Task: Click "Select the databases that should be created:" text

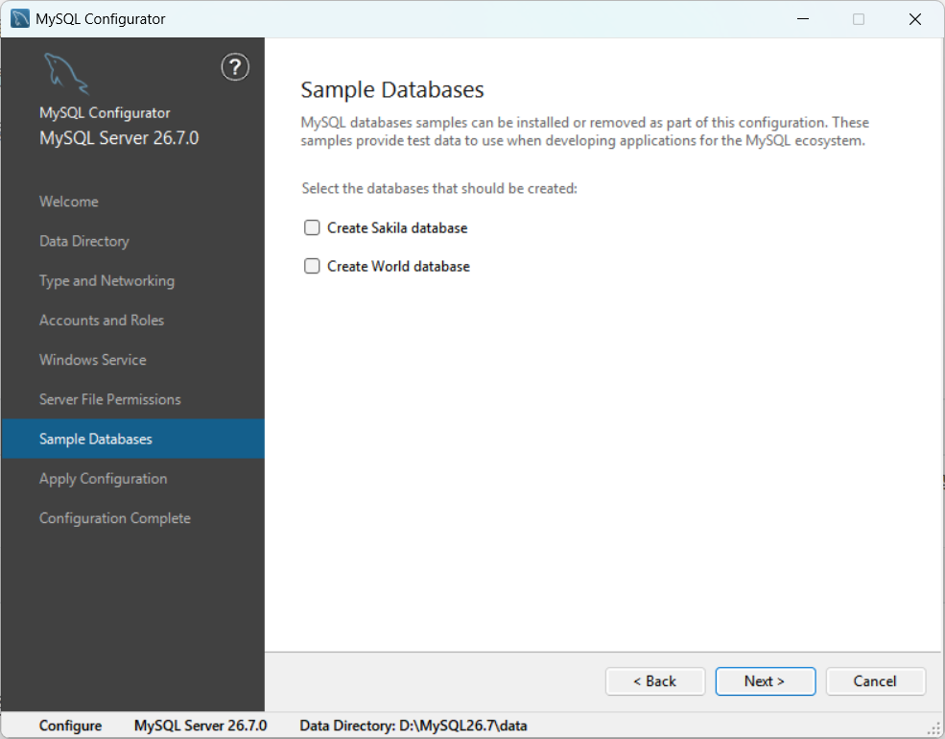Action: [x=439, y=189]
